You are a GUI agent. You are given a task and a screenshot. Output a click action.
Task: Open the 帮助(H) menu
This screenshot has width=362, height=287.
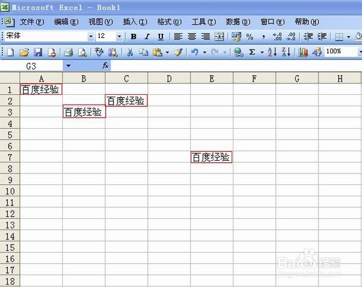coord(307,22)
